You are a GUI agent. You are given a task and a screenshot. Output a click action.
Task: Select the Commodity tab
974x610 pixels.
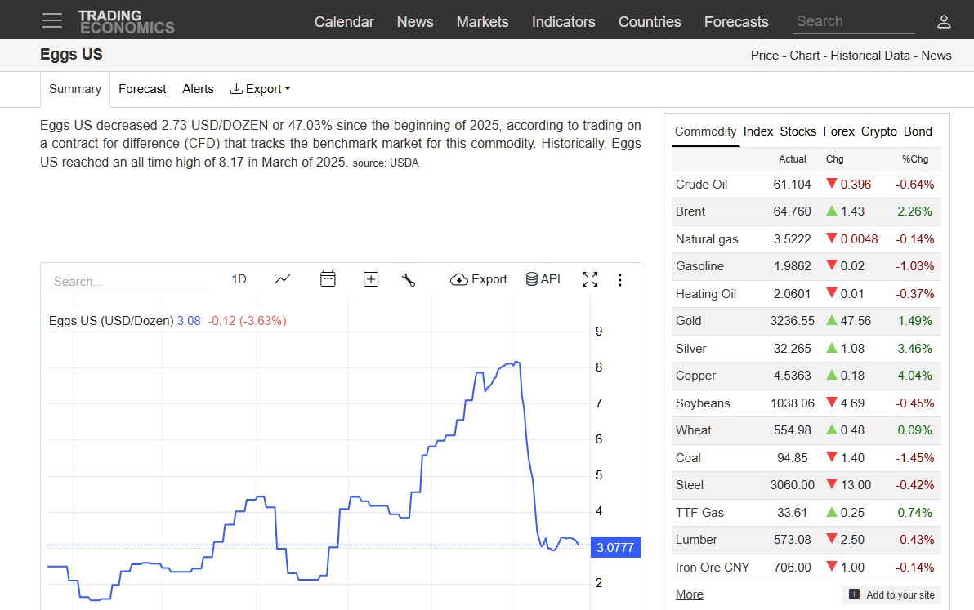[706, 131]
